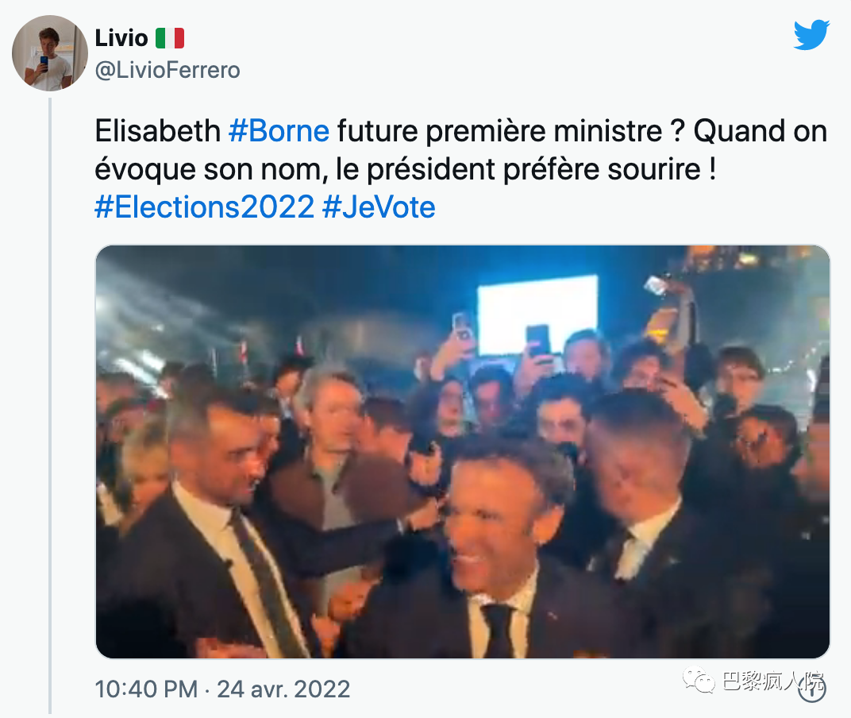Image resolution: width=851 pixels, height=718 pixels.
Task: Click the date 24 avr. 2022
Action: 283,689
